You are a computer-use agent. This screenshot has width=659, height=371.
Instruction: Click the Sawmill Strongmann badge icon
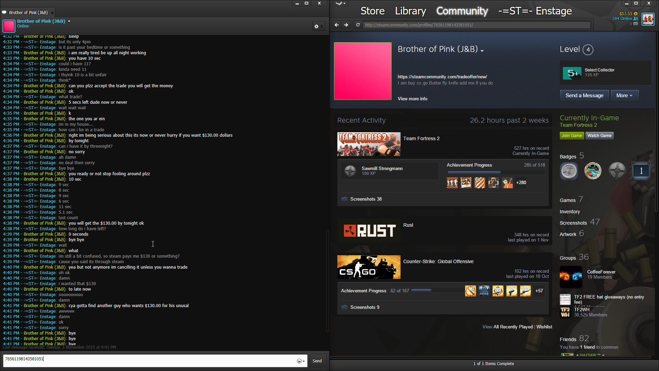coord(350,171)
